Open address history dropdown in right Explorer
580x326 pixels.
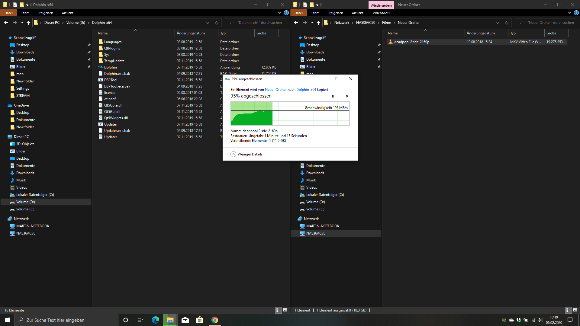coord(498,23)
